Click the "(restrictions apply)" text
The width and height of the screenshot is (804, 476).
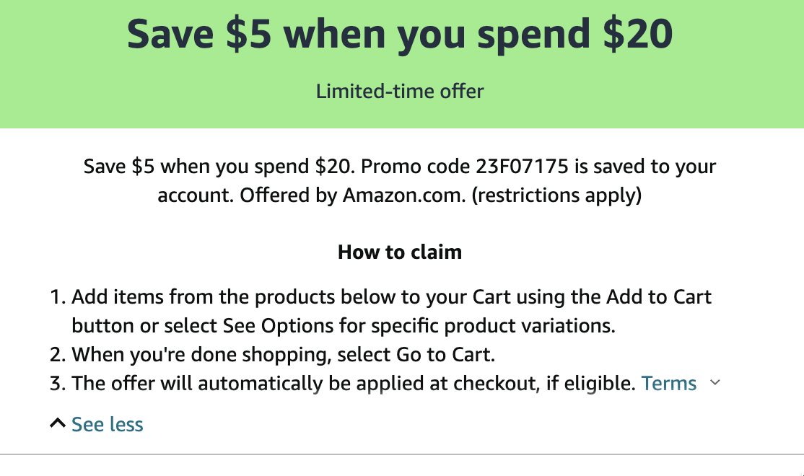pos(556,195)
